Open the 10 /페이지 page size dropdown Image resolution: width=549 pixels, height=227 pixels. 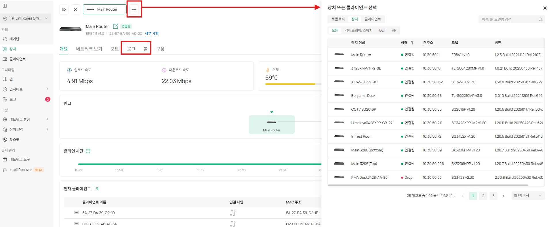pos(528,195)
